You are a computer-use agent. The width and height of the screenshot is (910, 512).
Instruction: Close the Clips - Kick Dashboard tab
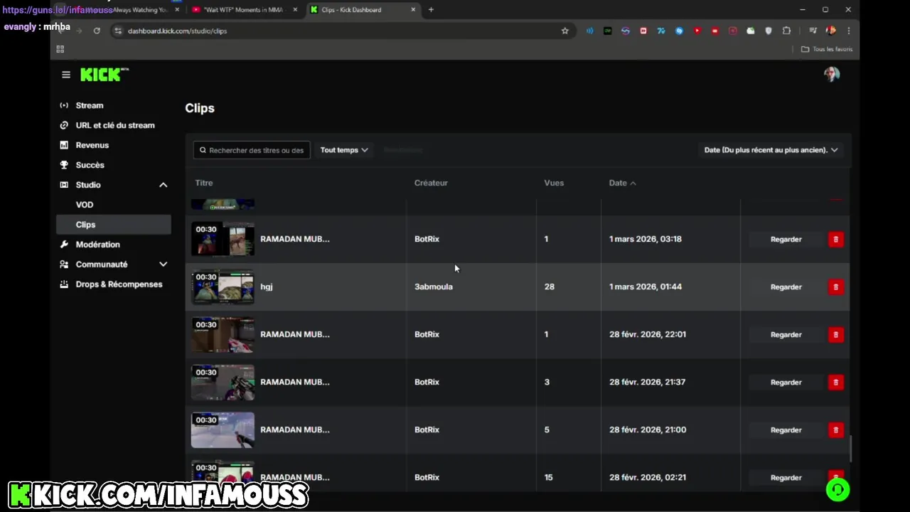coord(413,10)
